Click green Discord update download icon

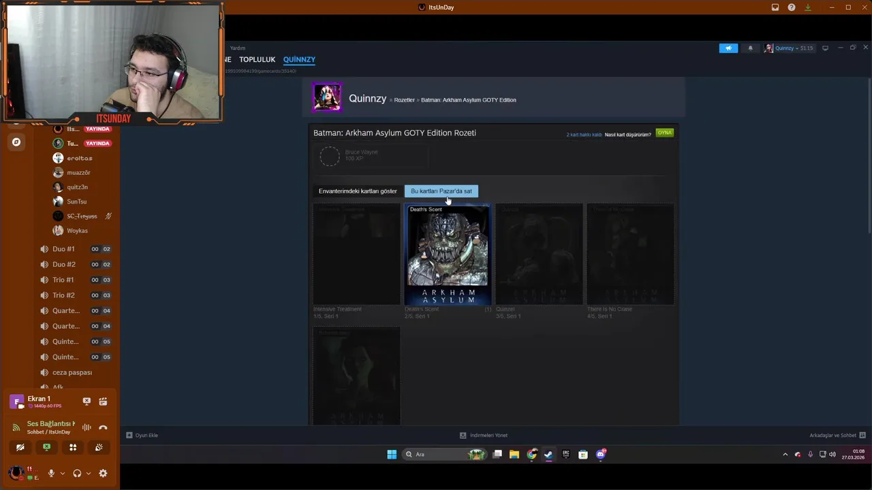[x=808, y=7]
